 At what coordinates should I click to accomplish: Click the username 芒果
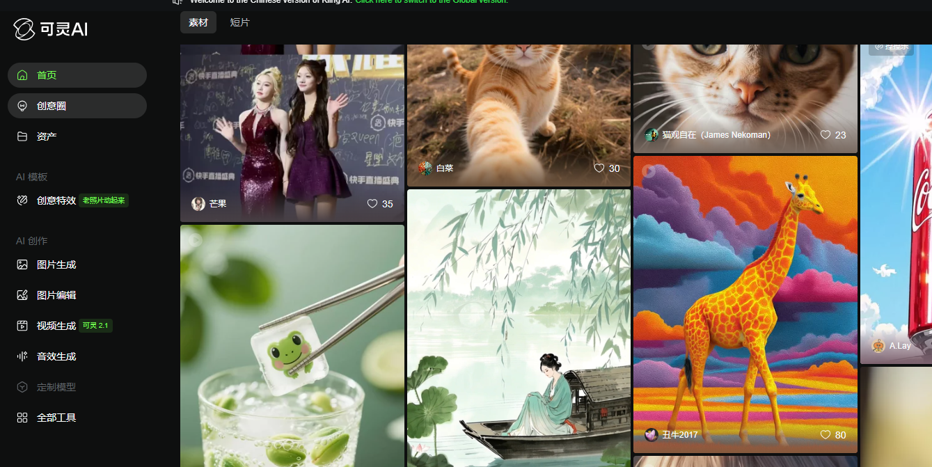pos(218,204)
